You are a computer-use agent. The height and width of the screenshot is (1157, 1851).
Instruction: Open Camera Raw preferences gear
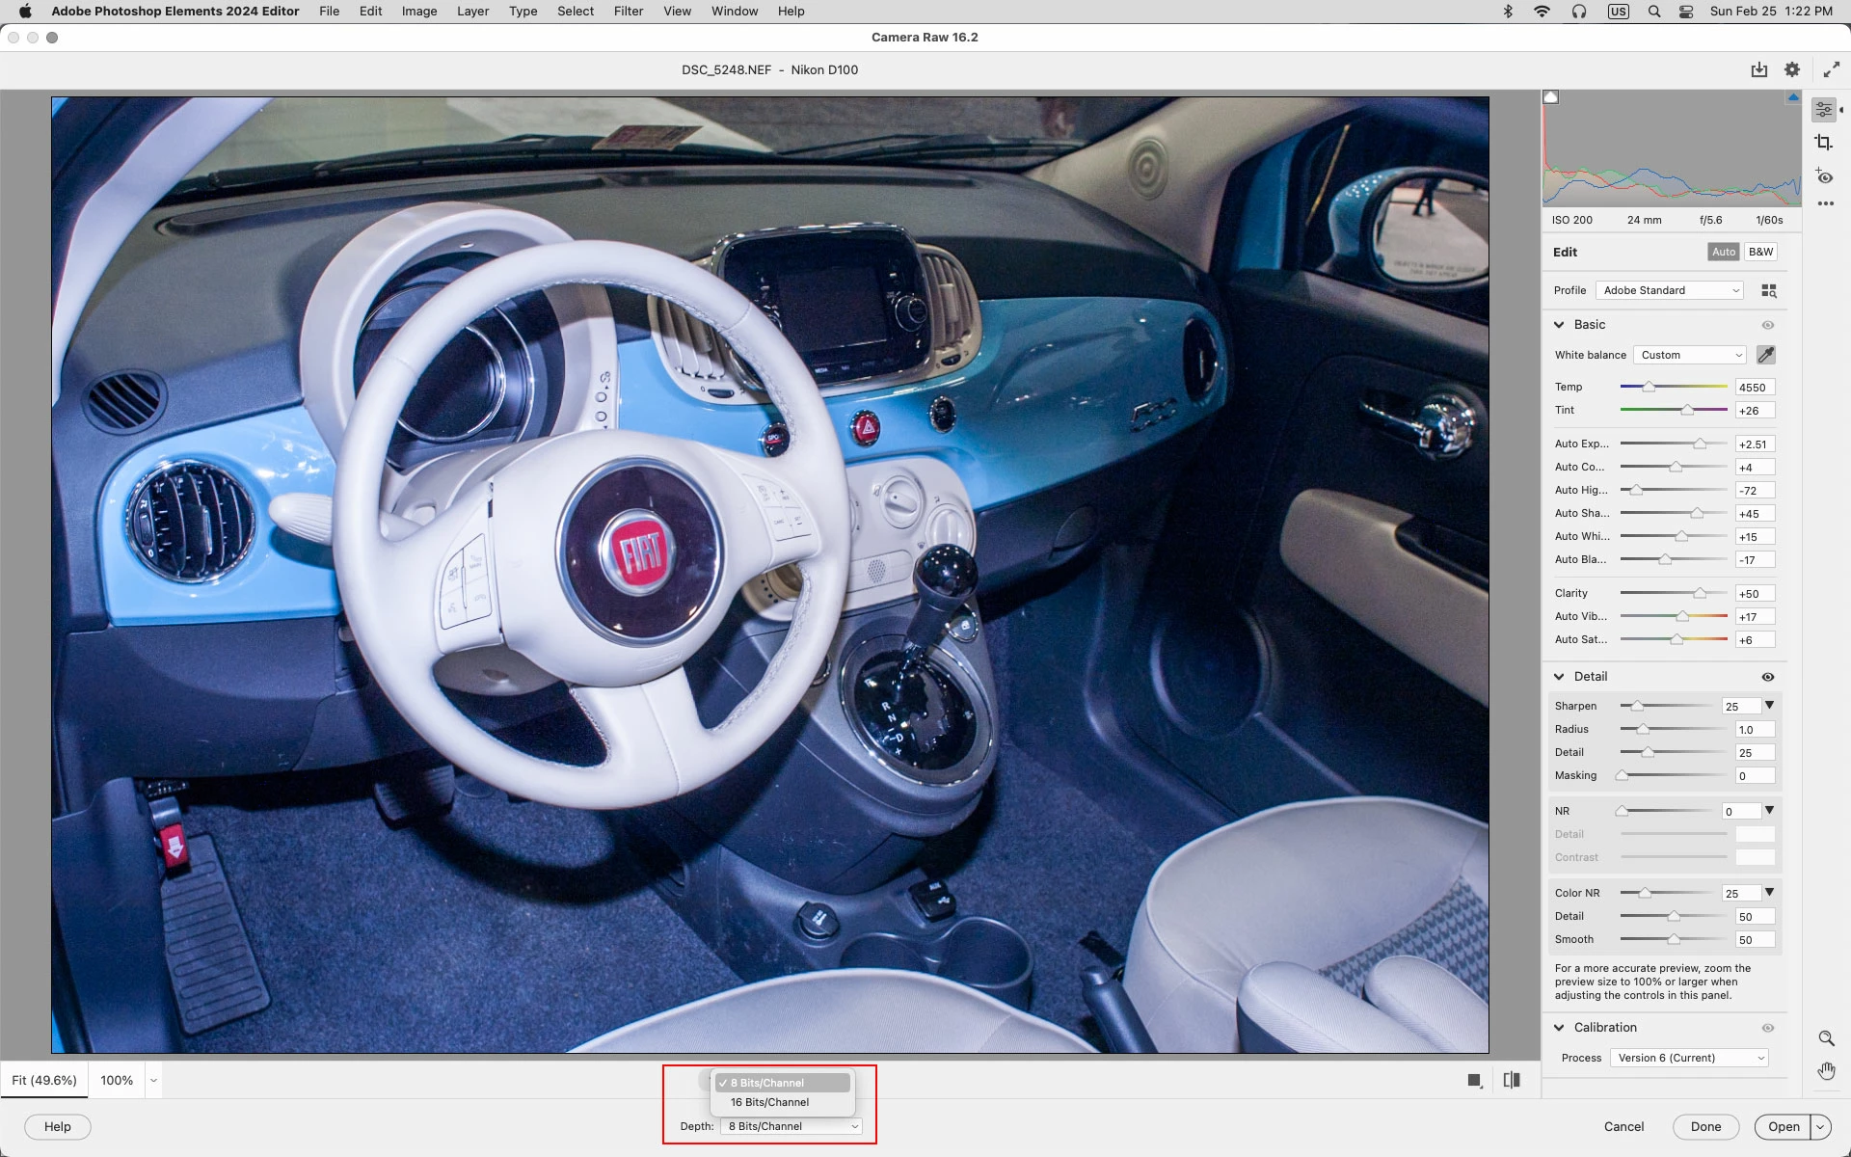(1791, 69)
